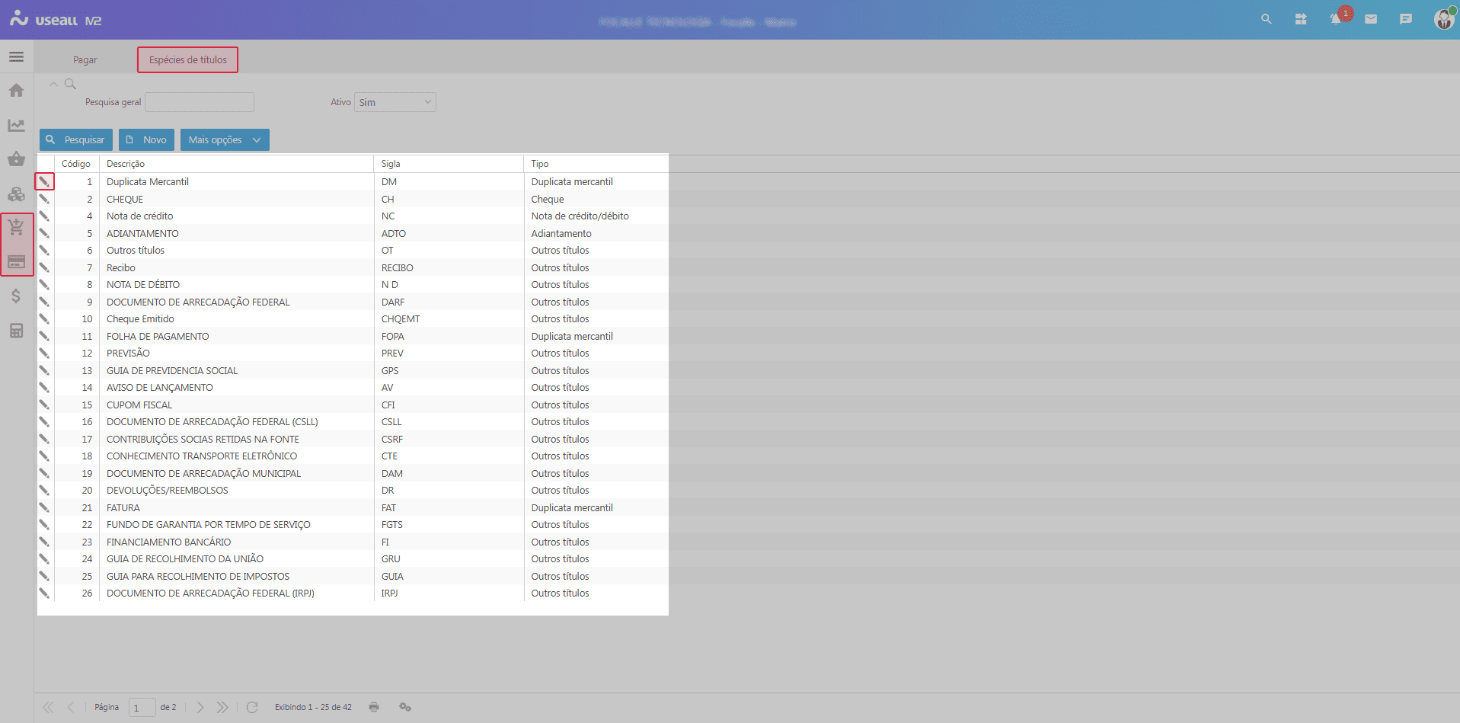1460x723 pixels.
Task: Open the calculator sidebar icon
Action: click(16, 331)
